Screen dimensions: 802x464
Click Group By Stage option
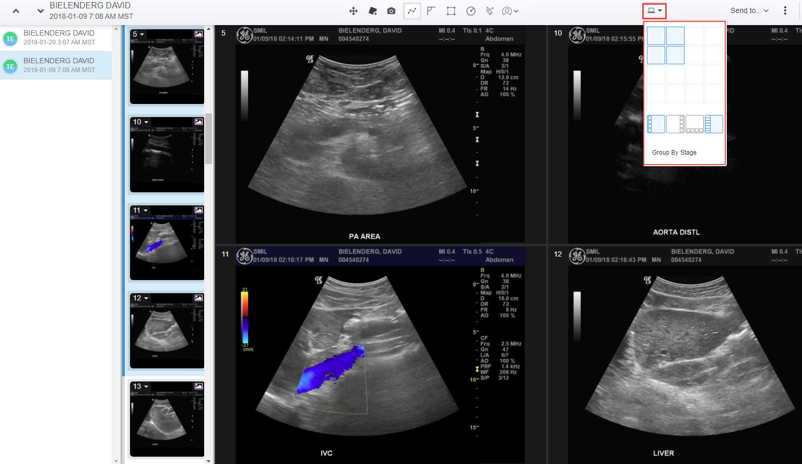(674, 153)
